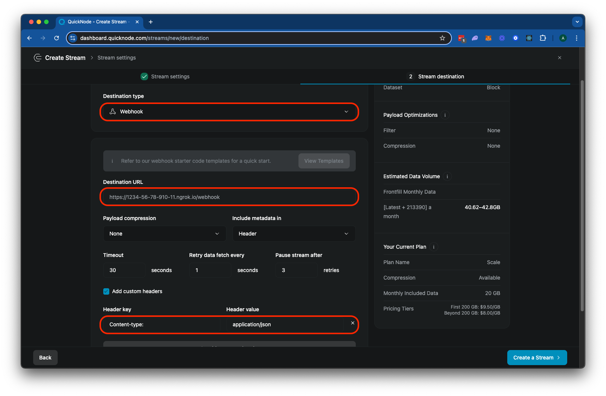Show info for Your Current Plan
The width and height of the screenshot is (606, 396).
tap(434, 247)
